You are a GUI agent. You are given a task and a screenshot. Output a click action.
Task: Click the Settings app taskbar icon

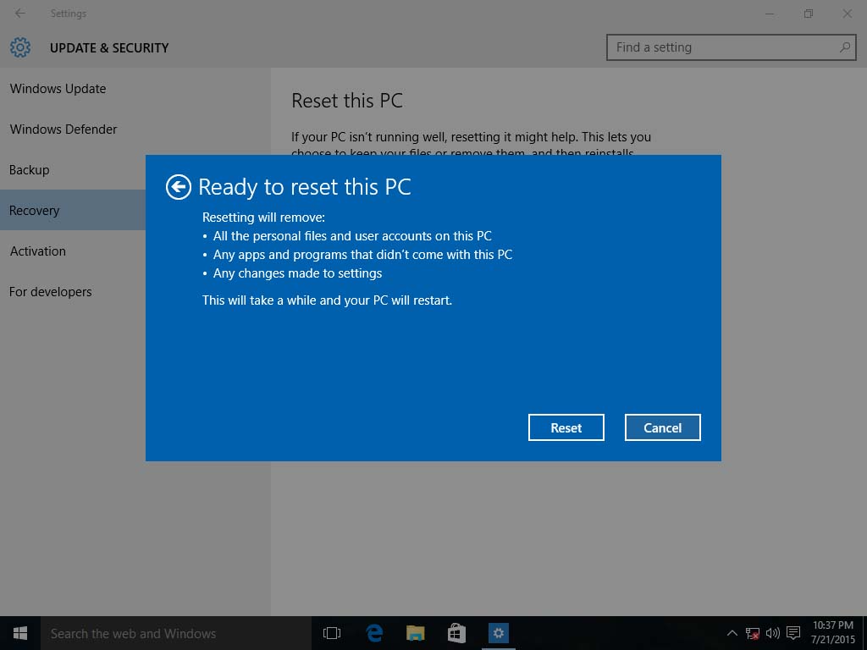coord(498,633)
